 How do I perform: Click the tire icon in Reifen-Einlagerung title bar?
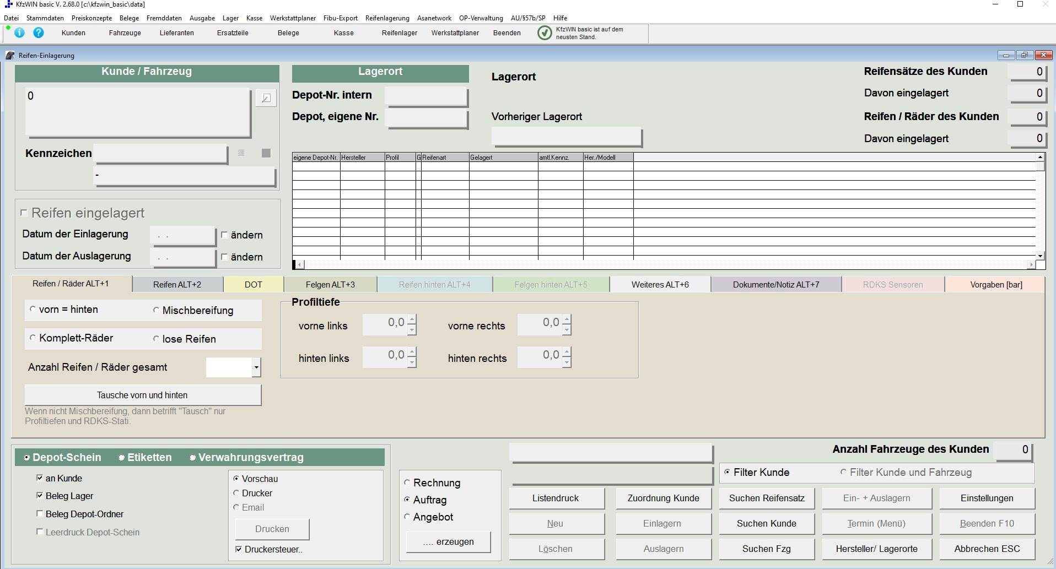tap(10, 56)
